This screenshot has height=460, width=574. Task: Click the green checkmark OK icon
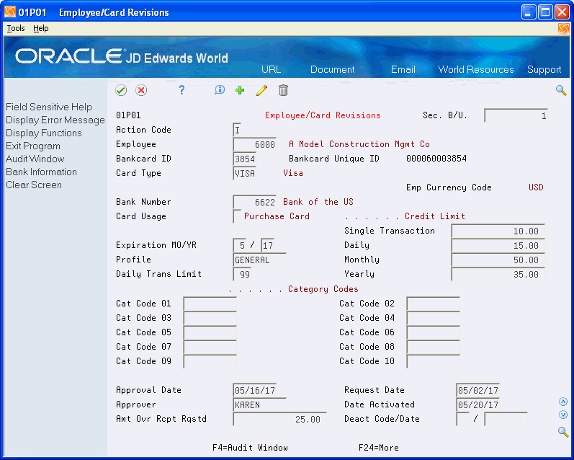121,90
